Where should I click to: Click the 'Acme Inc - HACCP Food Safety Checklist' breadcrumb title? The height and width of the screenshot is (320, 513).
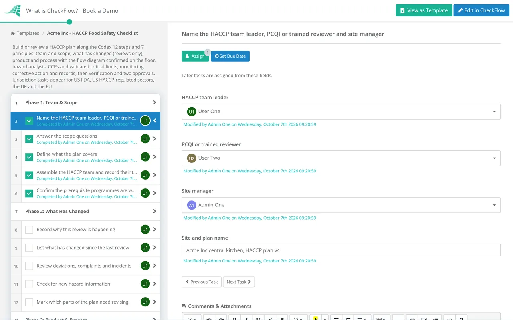(x=93, y=33)
